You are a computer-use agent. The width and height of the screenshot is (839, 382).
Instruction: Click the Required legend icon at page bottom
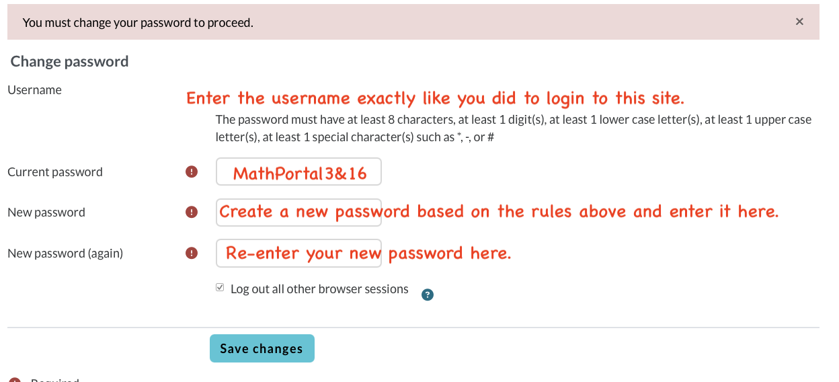(x=14, y=379)
